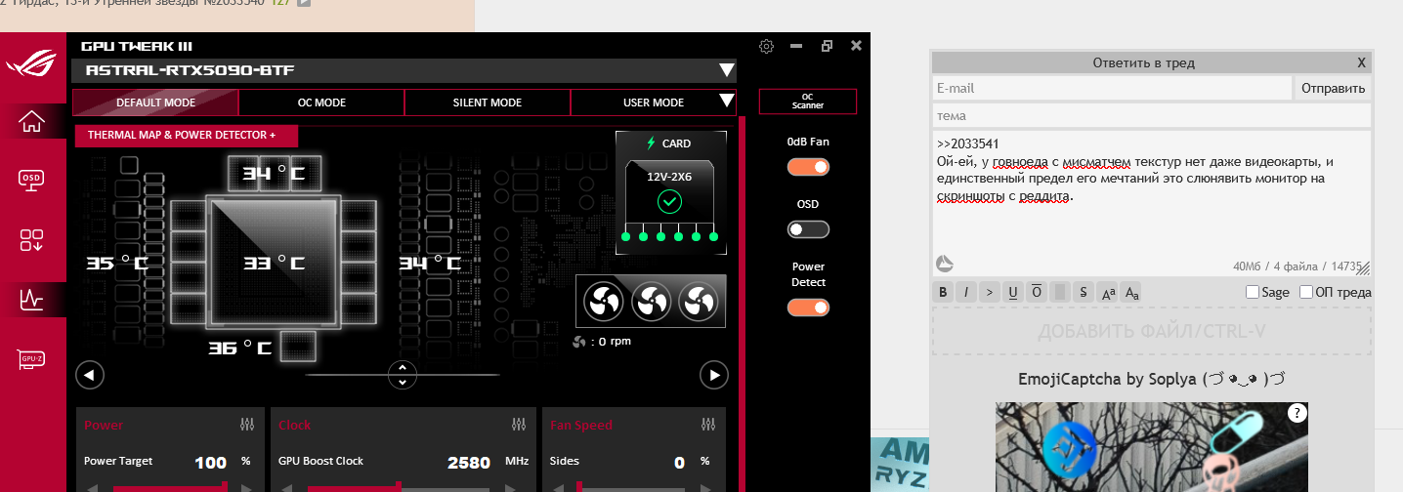Open Fan Speed panel slider settings icon
Screen dimensions: 1403x492
[707, 425]
